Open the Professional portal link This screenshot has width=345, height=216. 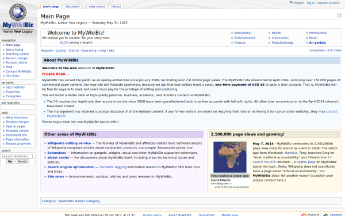318,33
